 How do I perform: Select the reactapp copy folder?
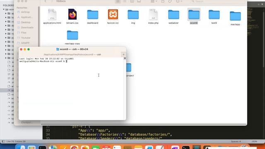pyautogui.click(x=72, y=37)
